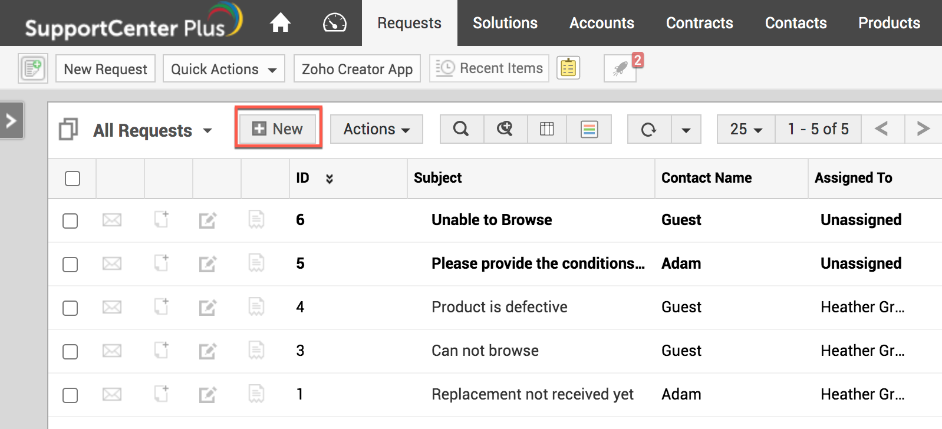
Task: Toggle the select-all checkbox in header
Action: click(73, 179)
